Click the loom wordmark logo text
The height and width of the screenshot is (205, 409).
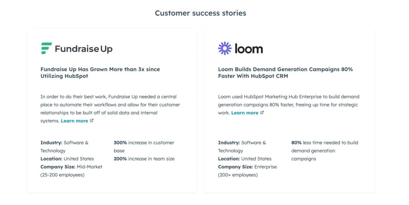pos(249,49)
